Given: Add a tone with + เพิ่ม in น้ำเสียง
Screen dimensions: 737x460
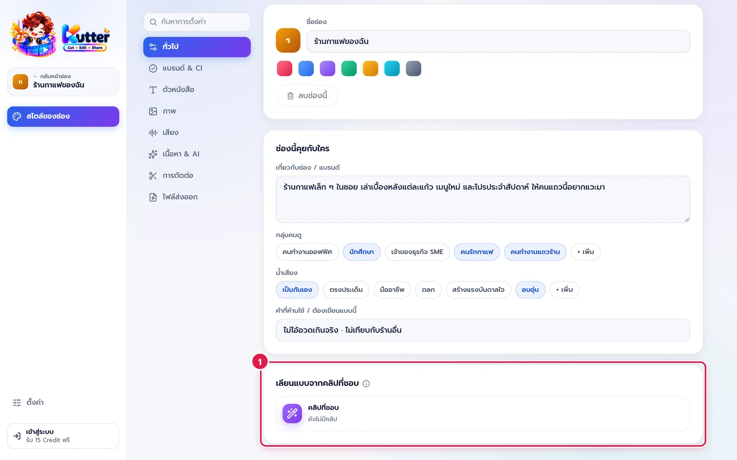Looking at the screenshot, I should [564, 290].
